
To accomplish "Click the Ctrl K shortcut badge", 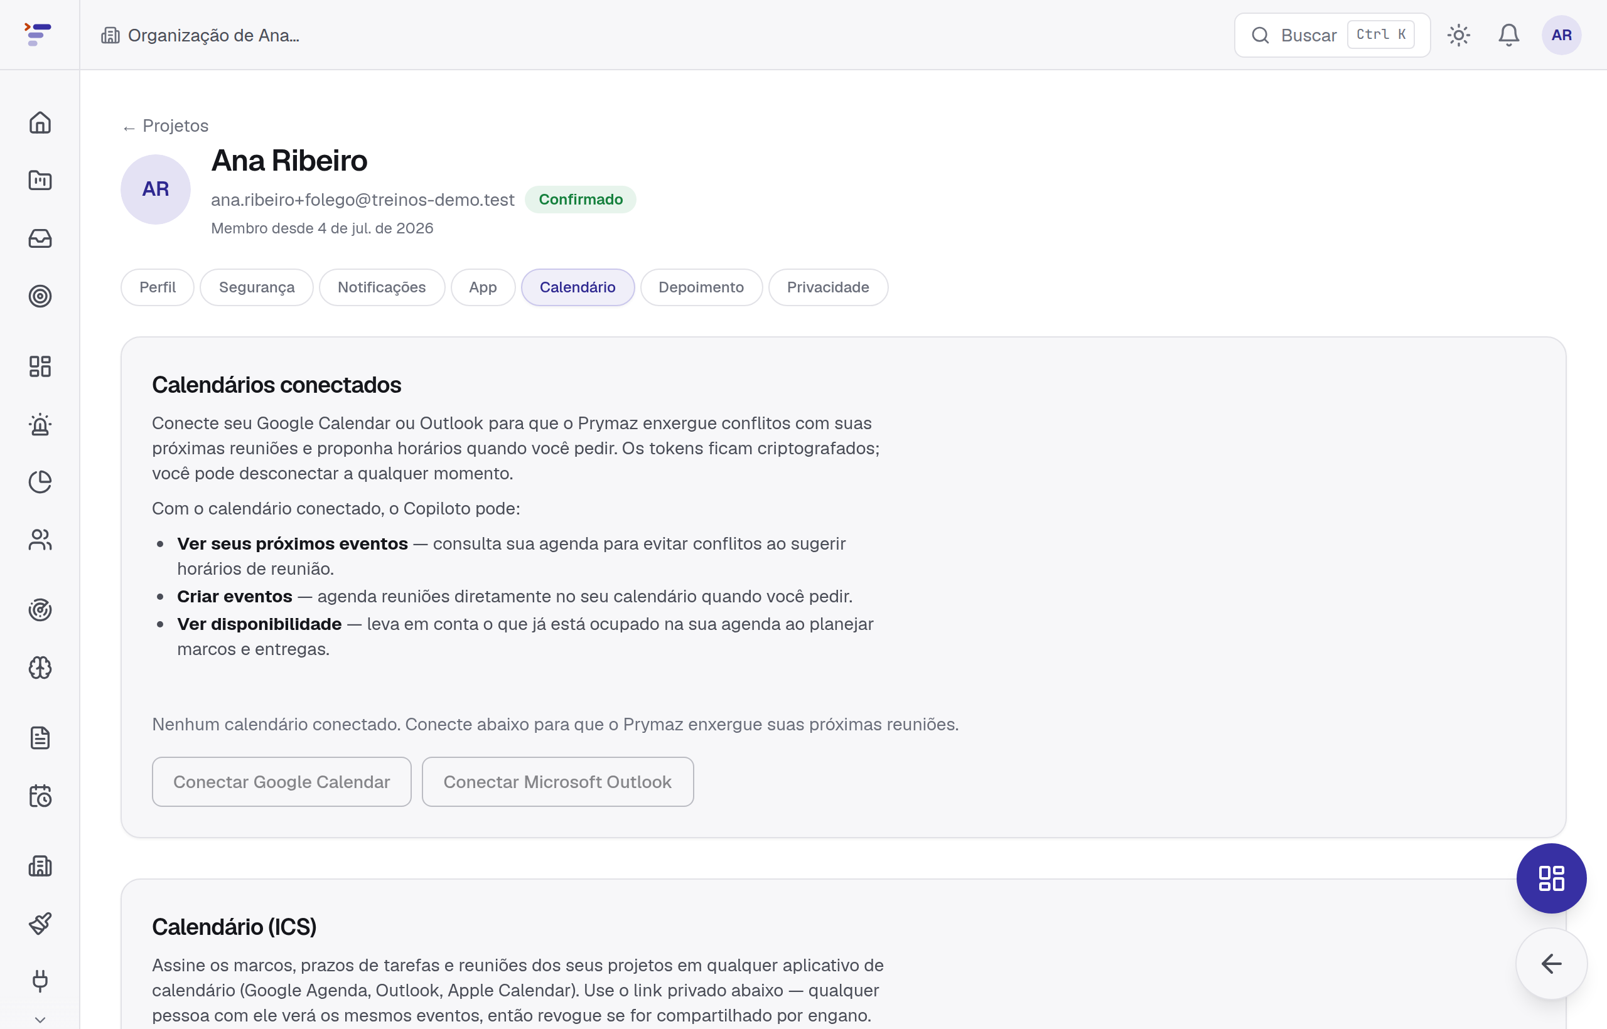I will 1381,35.
